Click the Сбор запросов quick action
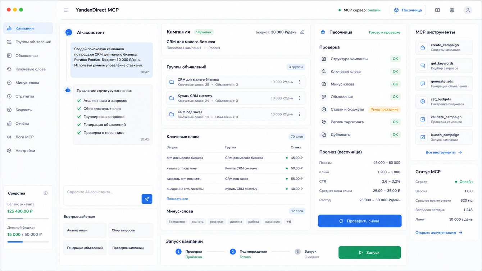The height and width of the screenshot is (271, 482). coord(131,230)
